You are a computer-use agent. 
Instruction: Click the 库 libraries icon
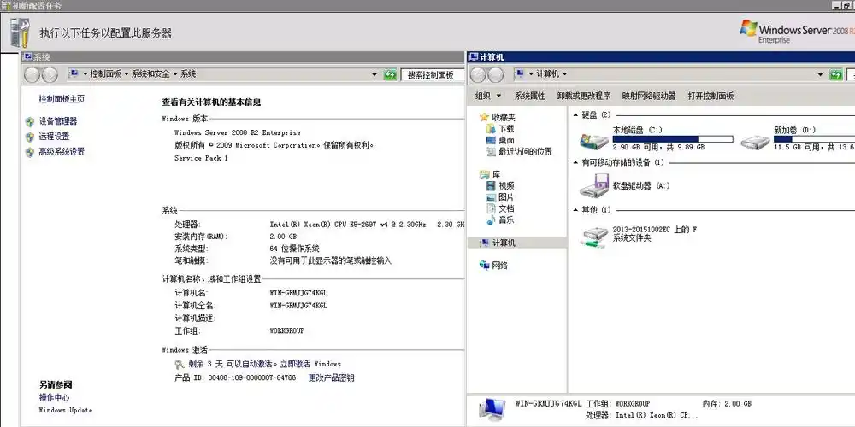point(484,175)
